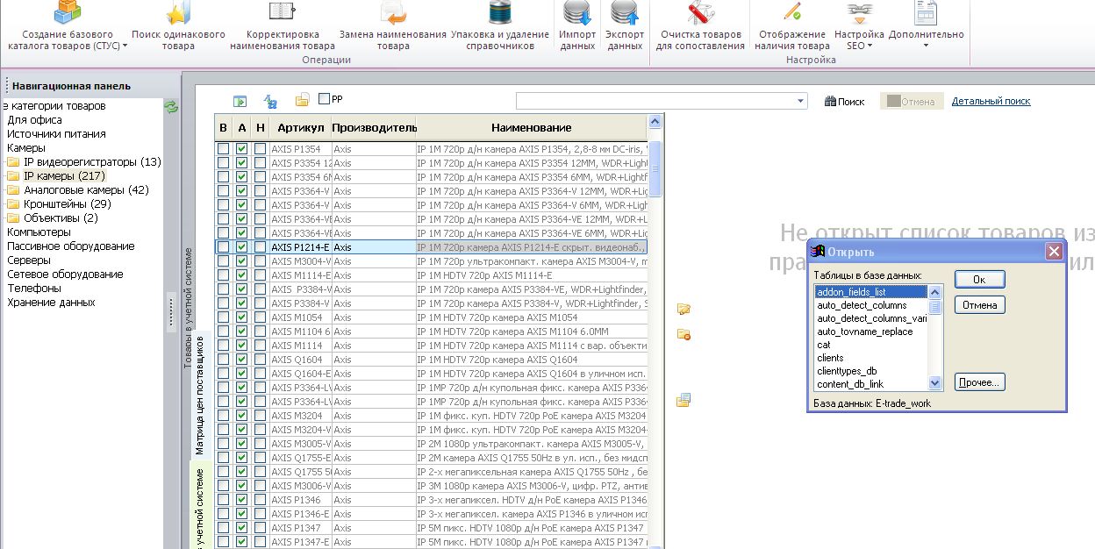1095x549 pixels.
Task: Toggle column H checkbox for AXIS Q1604
Action: coord(260,360)
